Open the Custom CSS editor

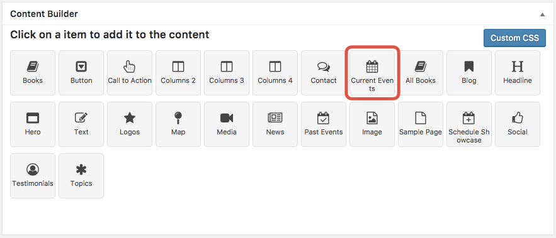[x=514, y=38]
